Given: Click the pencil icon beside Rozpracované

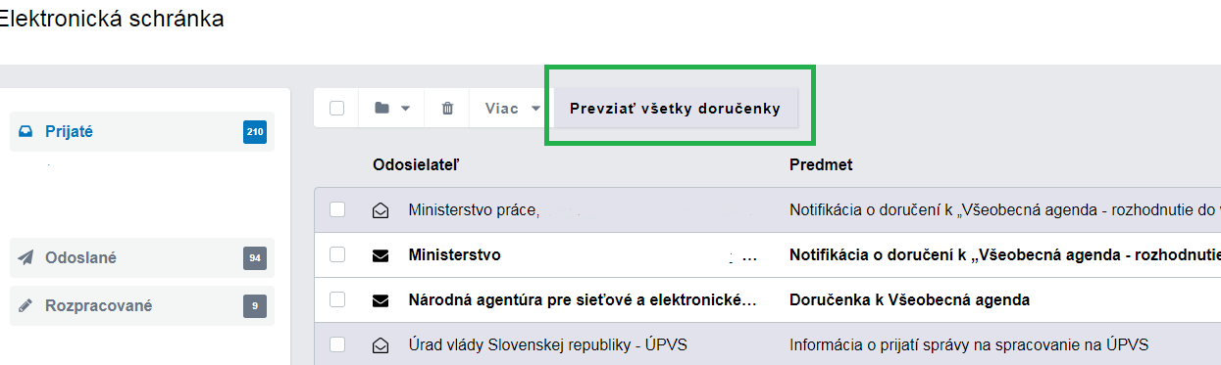Looking at the screenshot, I should pos(26,305).
